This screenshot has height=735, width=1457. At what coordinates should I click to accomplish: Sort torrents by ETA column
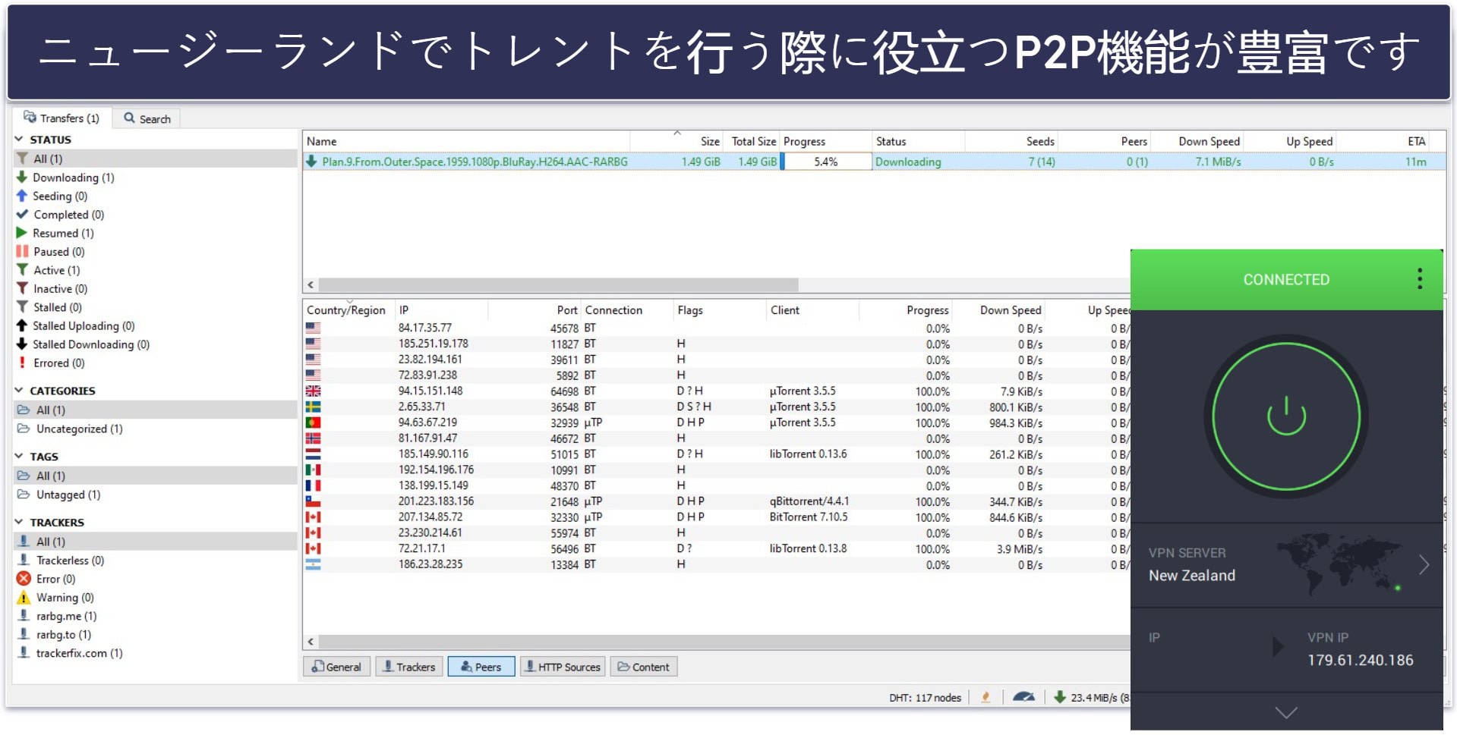coord(1384,141)
